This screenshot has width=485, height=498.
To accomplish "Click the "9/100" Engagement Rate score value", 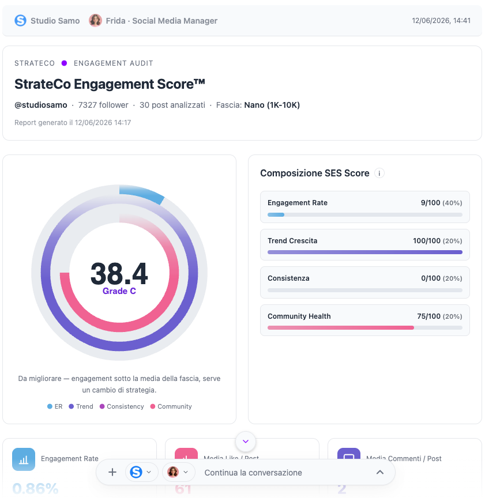I will coord(430,203).
